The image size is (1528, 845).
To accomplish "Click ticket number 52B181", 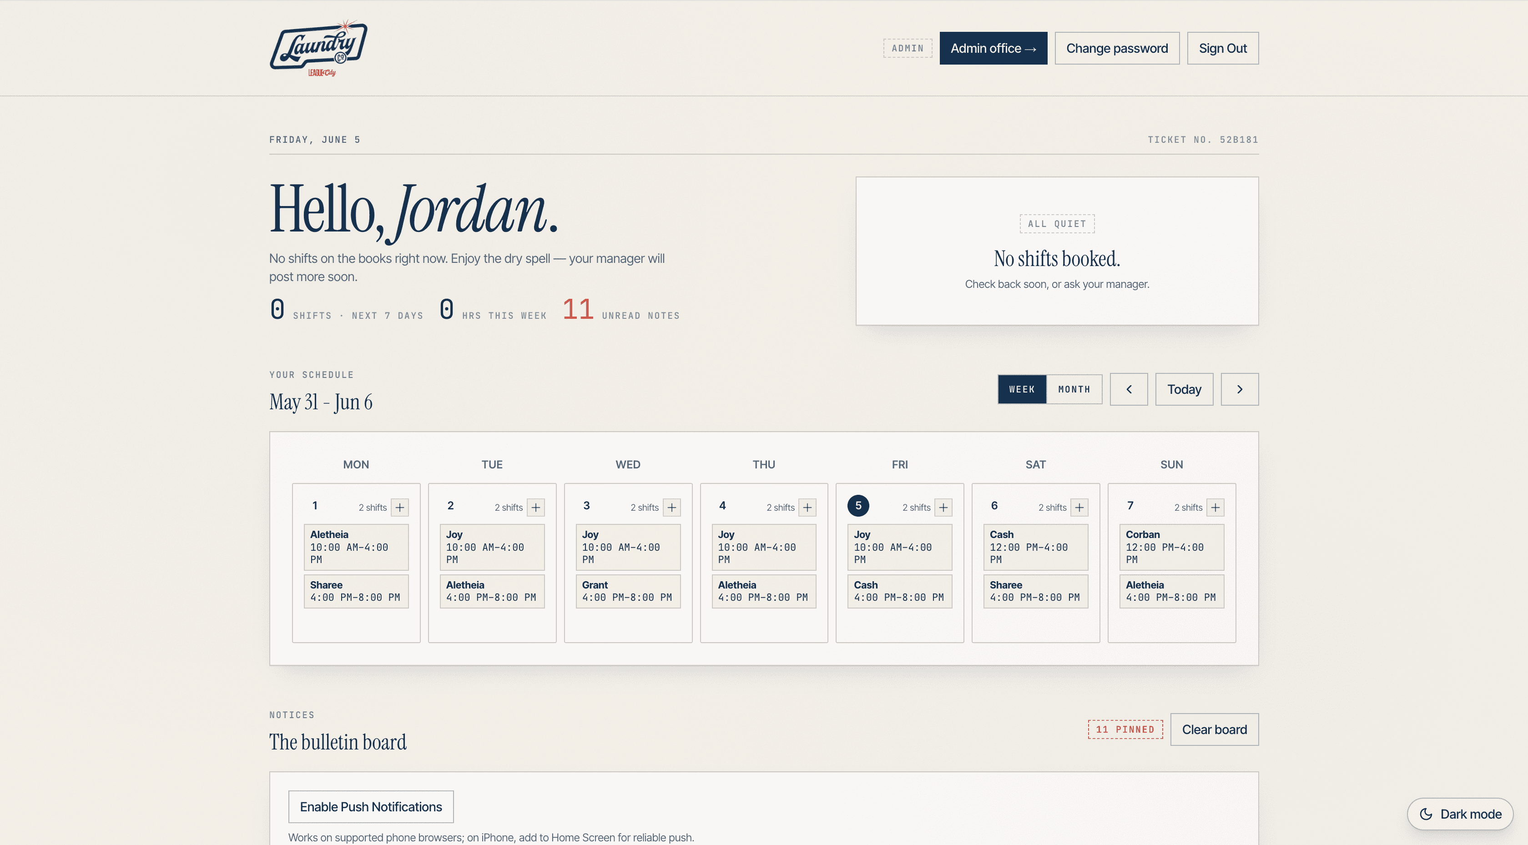I will 1202,140.
